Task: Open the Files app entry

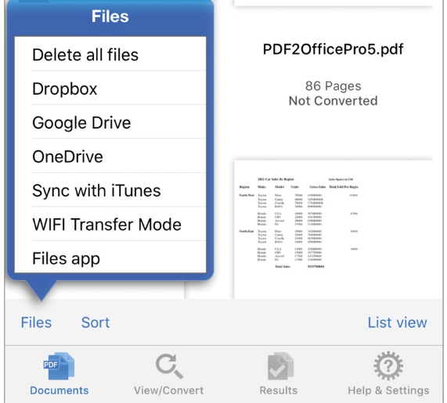Action: click(x=110, y=257)
